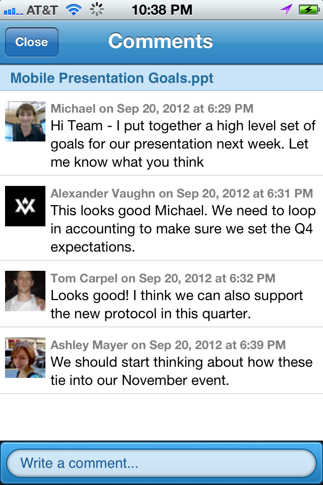Tap the AT&T signal strength bars
This screenshot has height=485, width=323.
[12, 10]
